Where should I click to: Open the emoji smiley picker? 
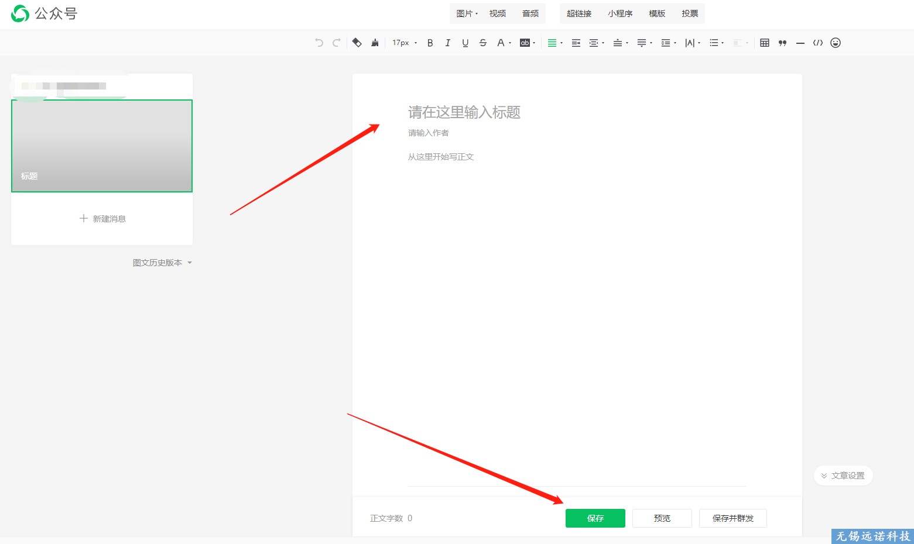836,43
